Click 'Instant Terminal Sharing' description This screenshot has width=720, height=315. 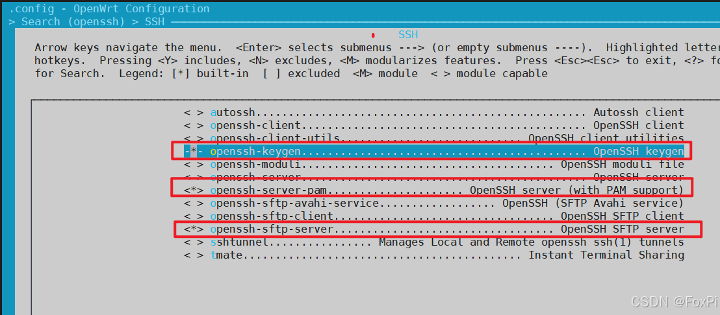pos(606,255)
